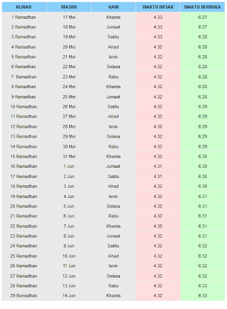227x309 pixels.
Task: Select the WAKTU IMSAK header
Action: click(x=158, y=7)
